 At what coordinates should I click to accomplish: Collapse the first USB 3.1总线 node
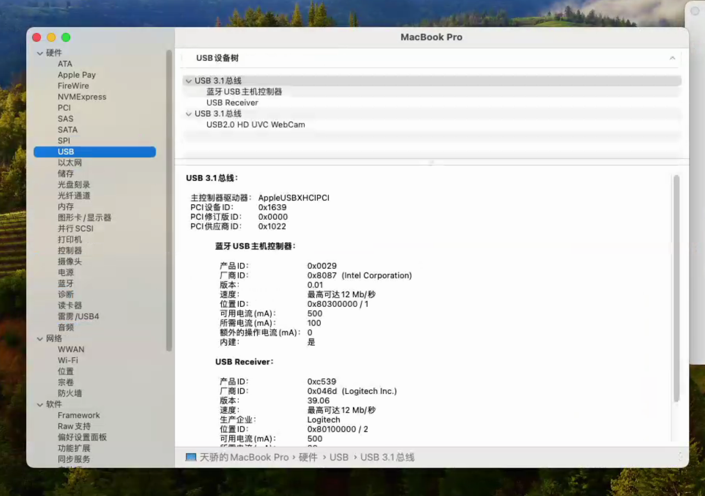[x=188, y=81]
